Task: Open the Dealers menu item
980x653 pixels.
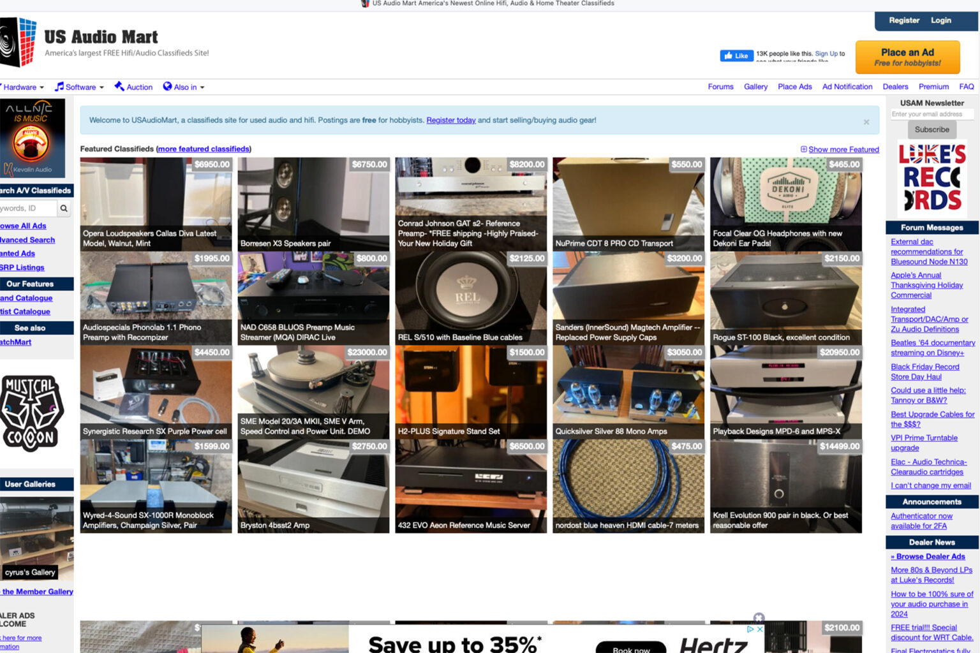Action: (895, 87)
